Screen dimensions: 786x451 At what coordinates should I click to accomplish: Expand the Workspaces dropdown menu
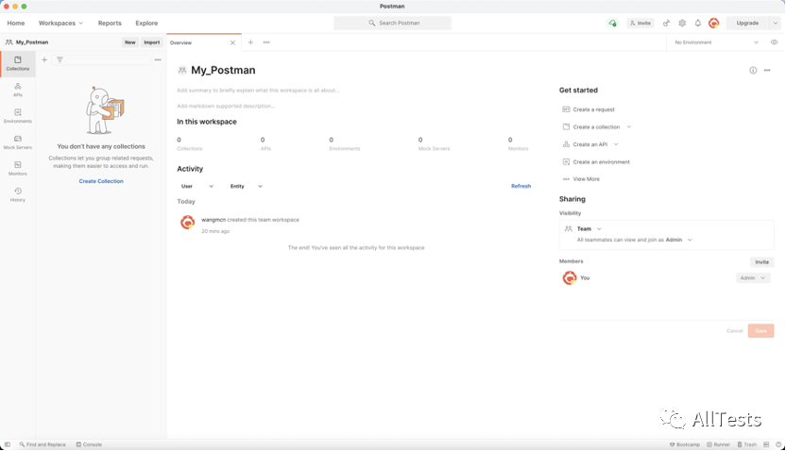point(60,23)
